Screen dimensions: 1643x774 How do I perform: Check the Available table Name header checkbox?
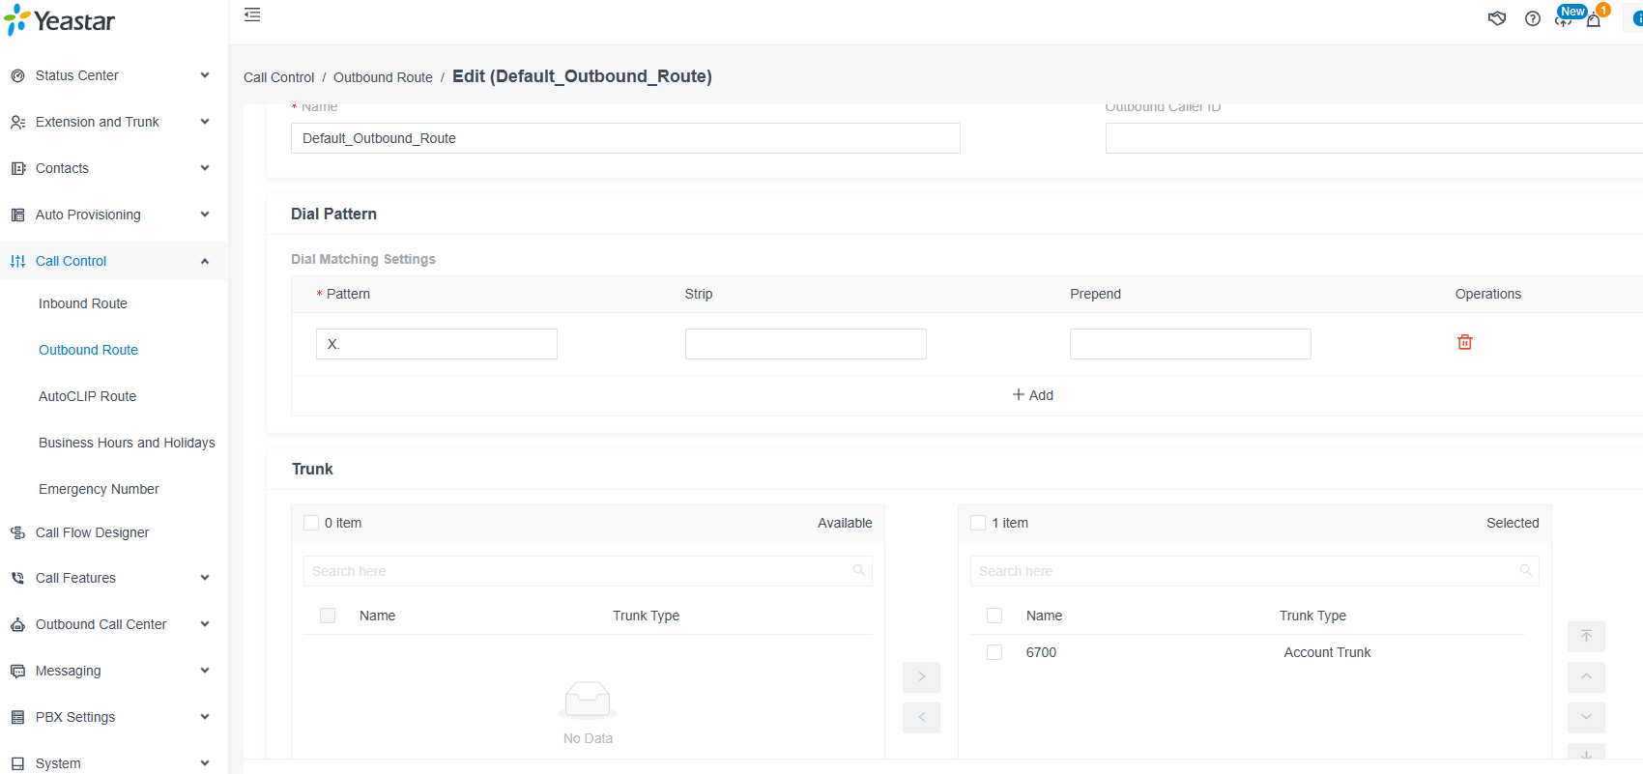click(x=328, y=616)
